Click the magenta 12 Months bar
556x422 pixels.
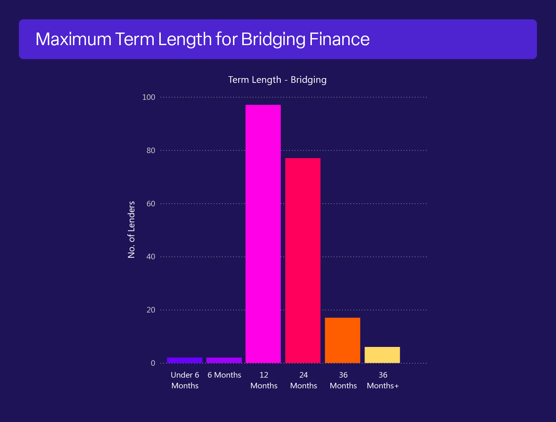coord(263,234)
